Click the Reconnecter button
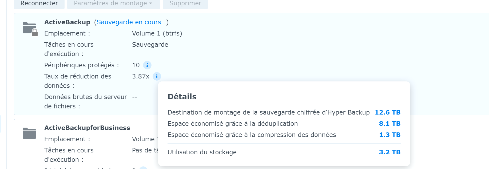The image size is (489, 169). pyautogui.click(x=39, y=3)
